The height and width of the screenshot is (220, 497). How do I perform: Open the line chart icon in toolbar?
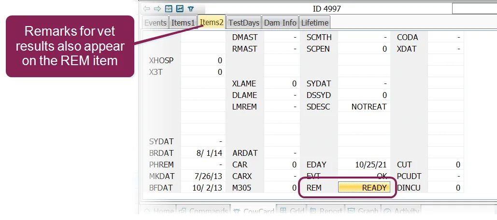[x=179, y=9]
